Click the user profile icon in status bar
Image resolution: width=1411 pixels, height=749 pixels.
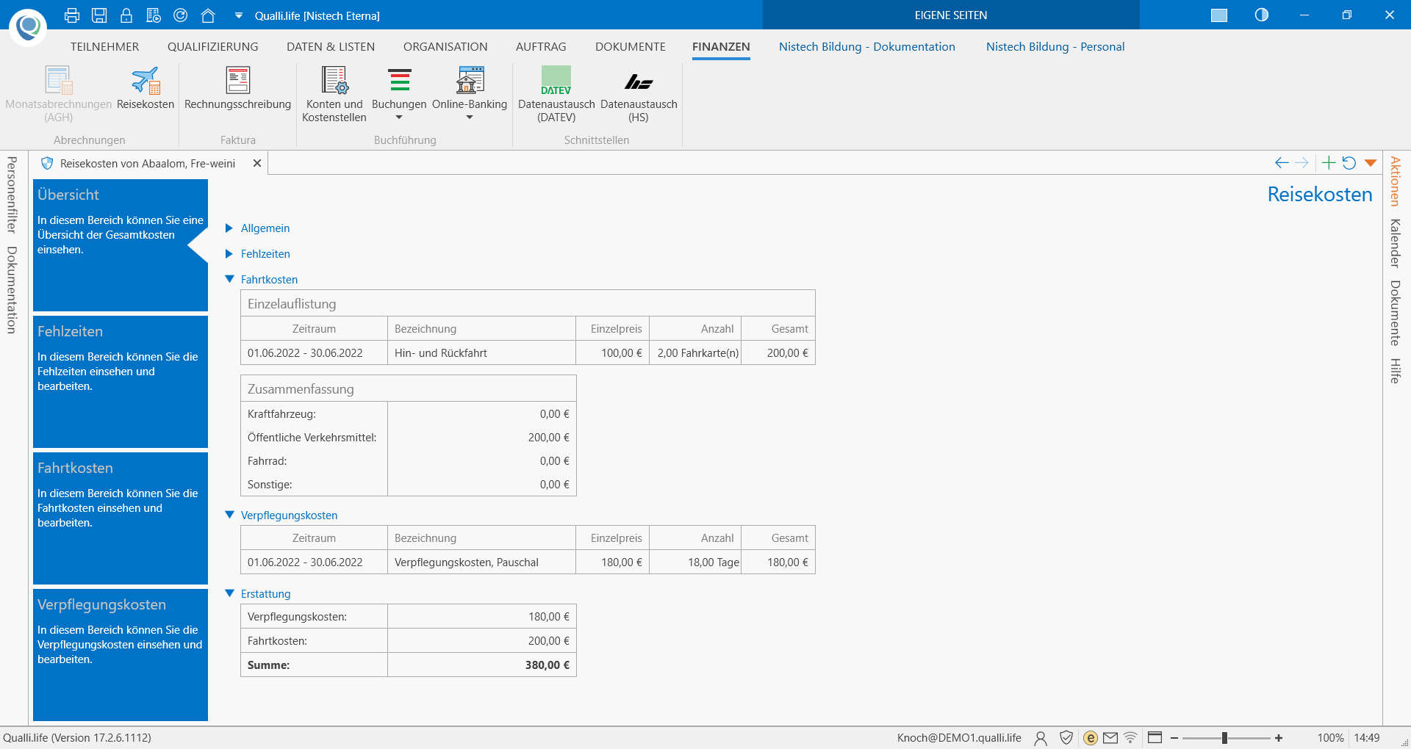(1041, 738)
